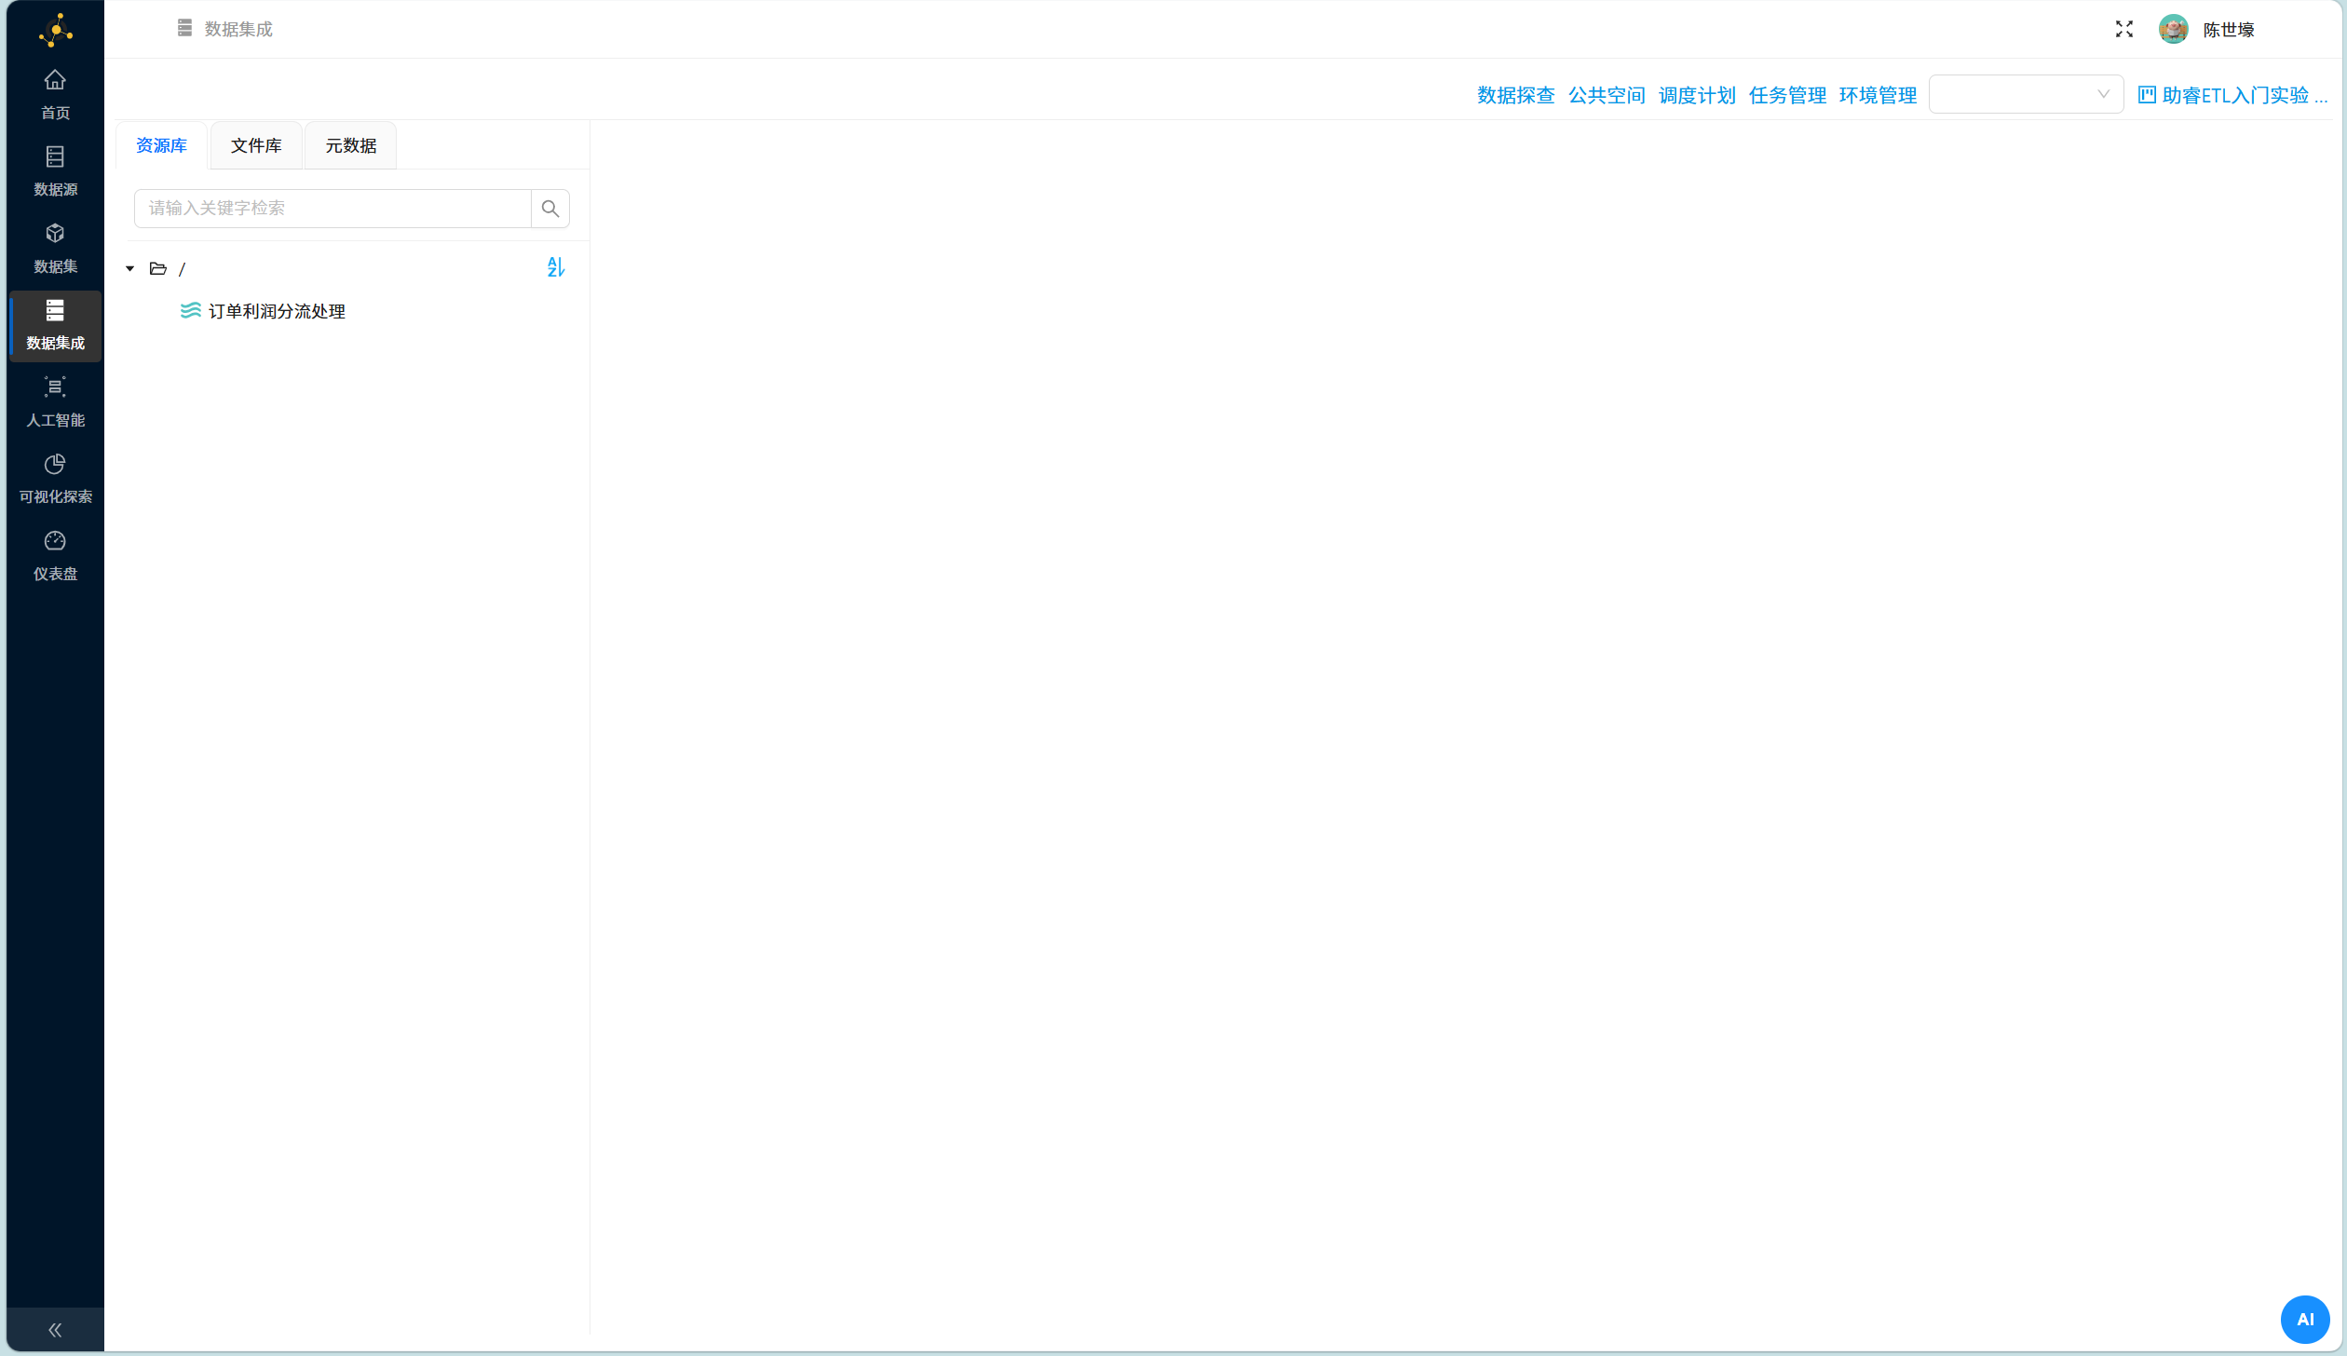Toggle fullscreen mode icon
This screenshot has height=1356, width=2347.
[x=2123, y=30]
